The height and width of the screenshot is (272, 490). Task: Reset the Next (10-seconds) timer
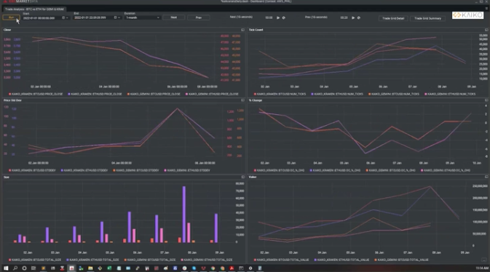click(284, 17)
